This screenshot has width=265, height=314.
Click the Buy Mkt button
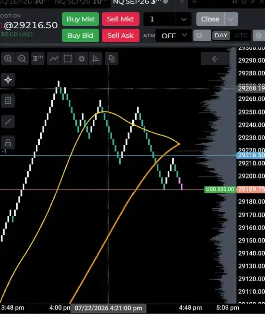pyautogui.click(x=80, y=19)
